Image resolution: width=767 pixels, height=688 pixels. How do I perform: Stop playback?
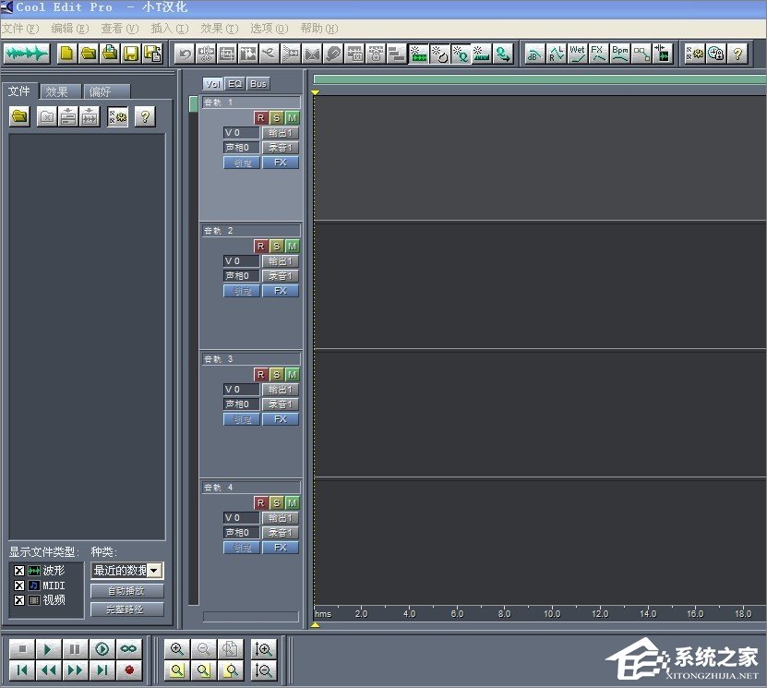pos(22,649)
